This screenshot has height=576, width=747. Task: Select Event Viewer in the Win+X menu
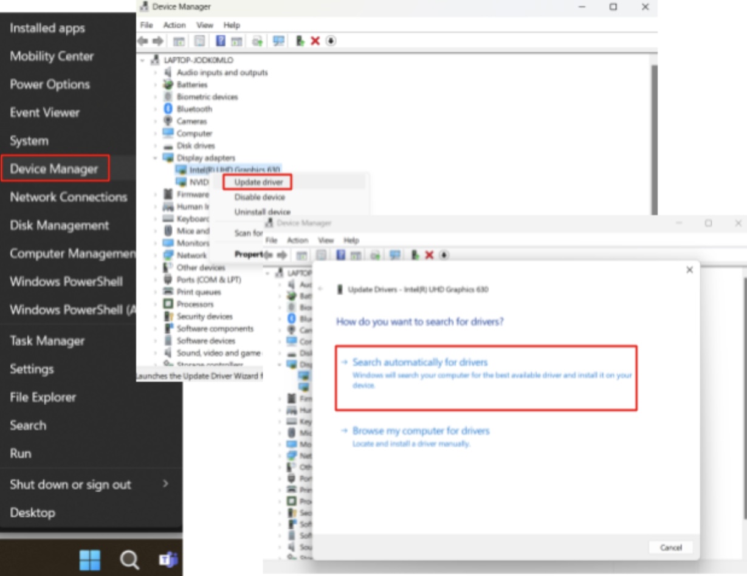[x=45, y=112]
